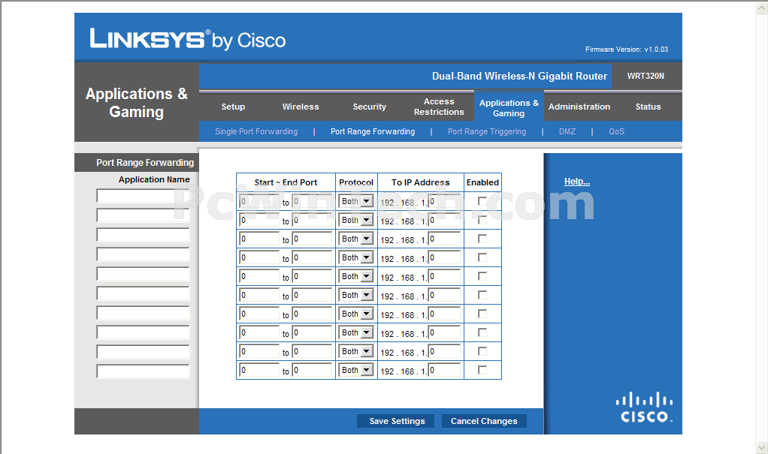Open the Security tab
The height and width of the screenshot is (454, 768).
[370, 107]
